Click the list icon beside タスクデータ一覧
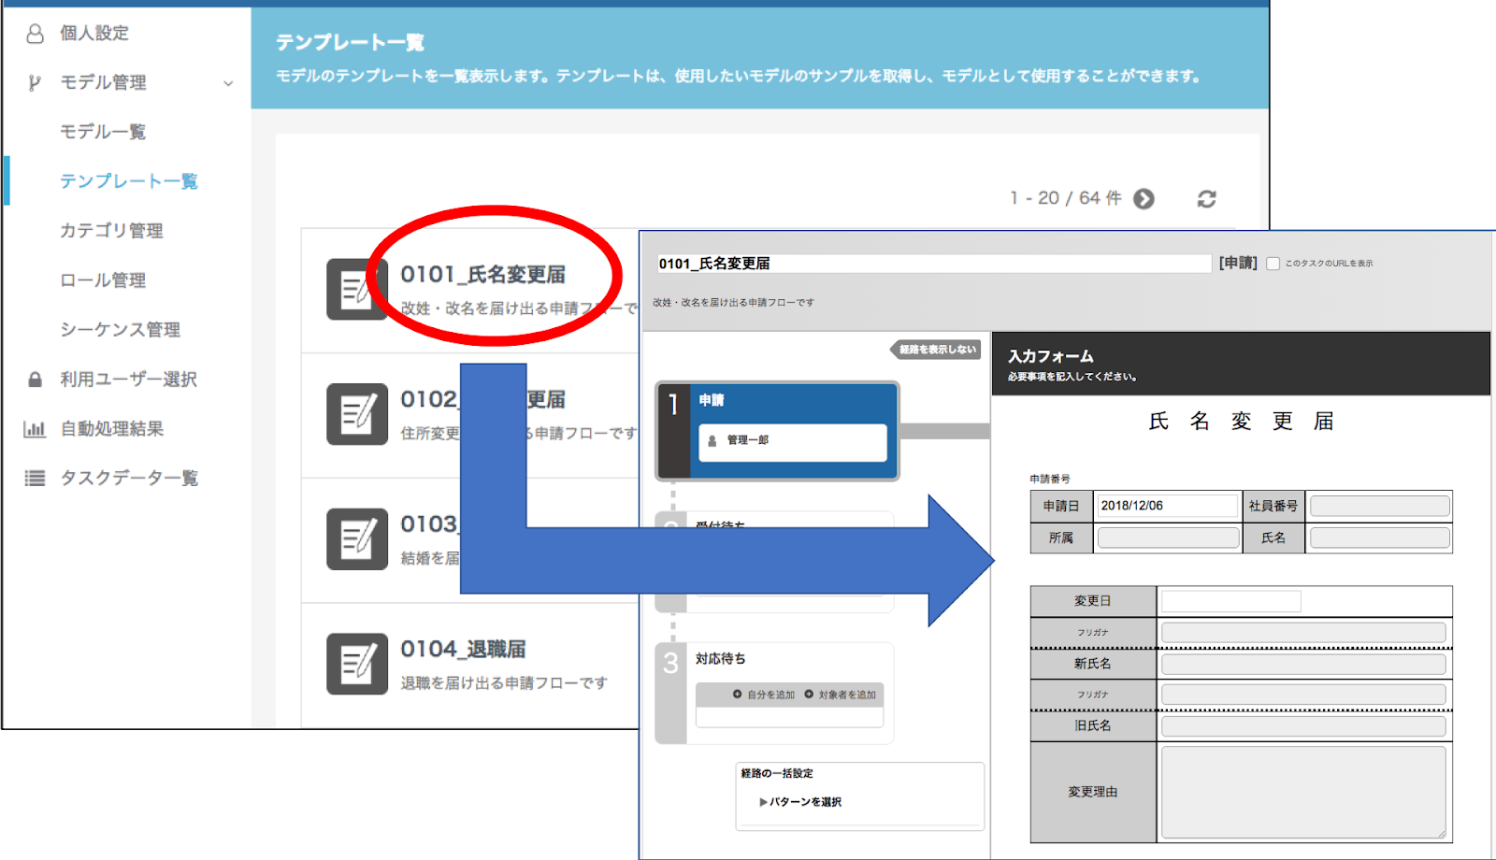This screenshot has height=860, width=1496. tap(35, 479)
